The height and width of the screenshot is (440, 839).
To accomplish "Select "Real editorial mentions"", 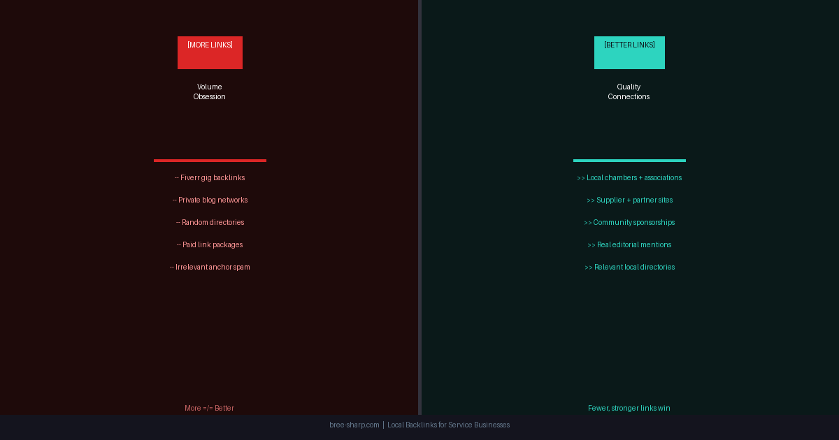I will tap(629, 244).
